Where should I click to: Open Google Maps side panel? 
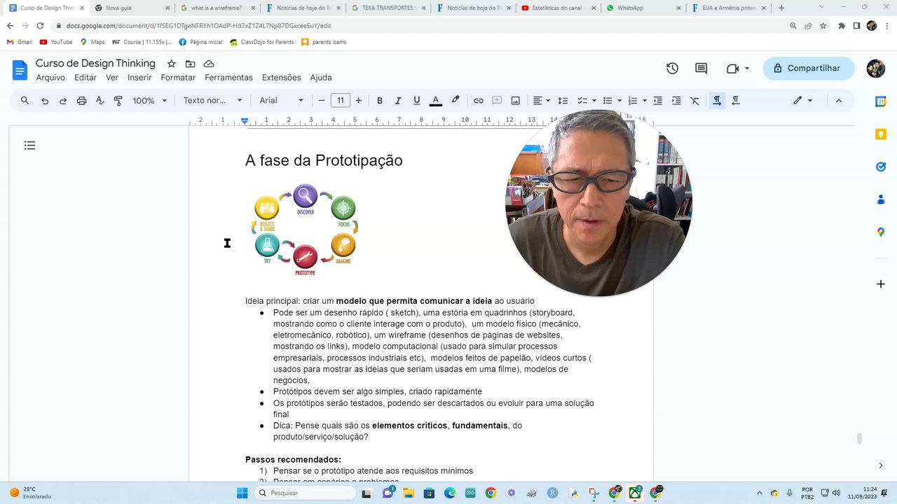[881, 232]
